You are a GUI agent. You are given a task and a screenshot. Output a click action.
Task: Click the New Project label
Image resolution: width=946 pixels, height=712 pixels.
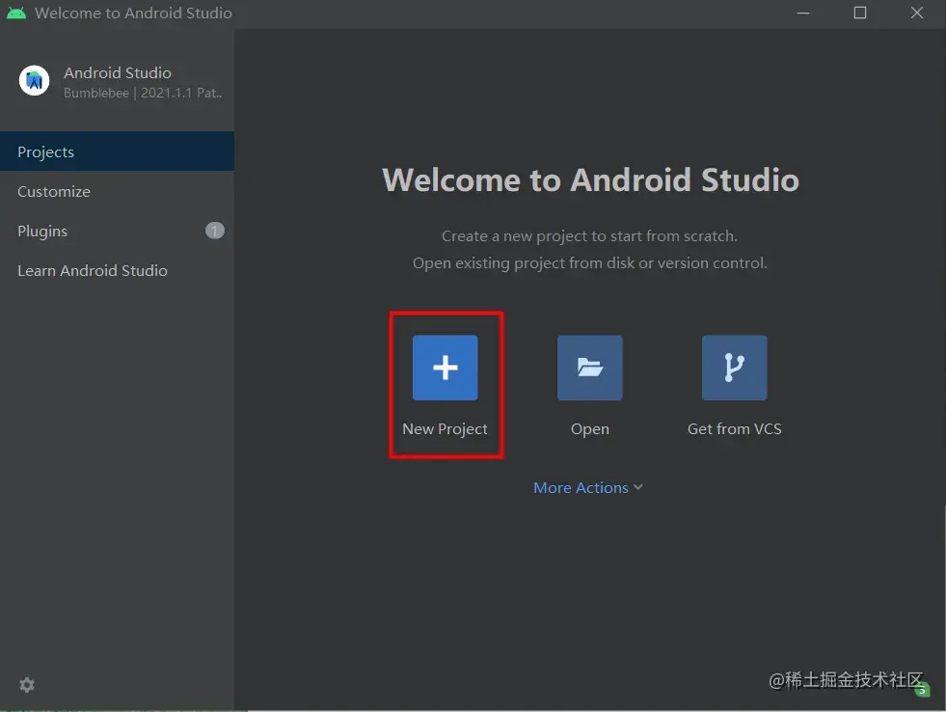pos(445,429)
